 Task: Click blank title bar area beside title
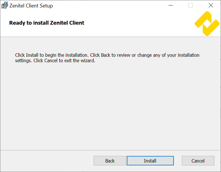pos(109,5)
